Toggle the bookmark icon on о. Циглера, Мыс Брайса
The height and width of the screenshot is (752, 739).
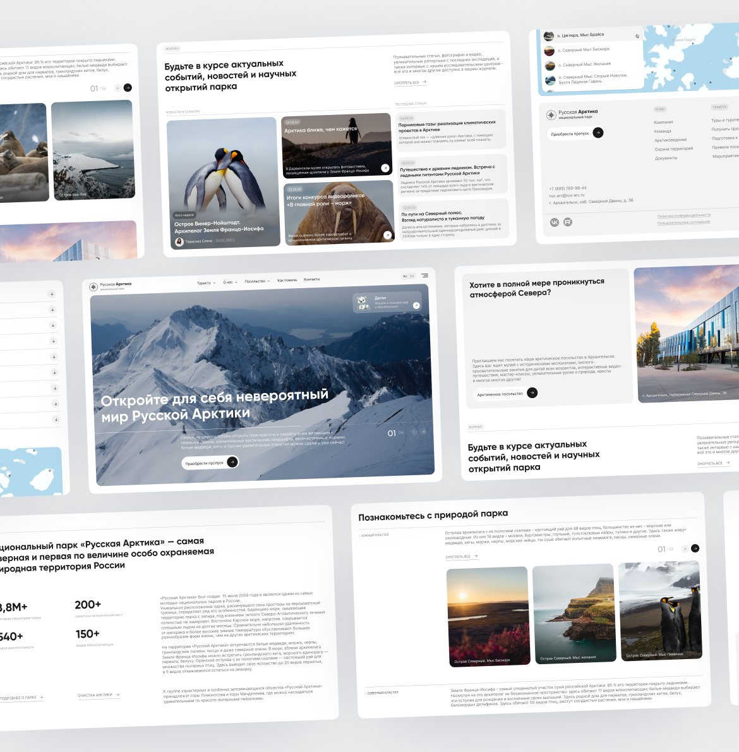(x=637, y=36)
